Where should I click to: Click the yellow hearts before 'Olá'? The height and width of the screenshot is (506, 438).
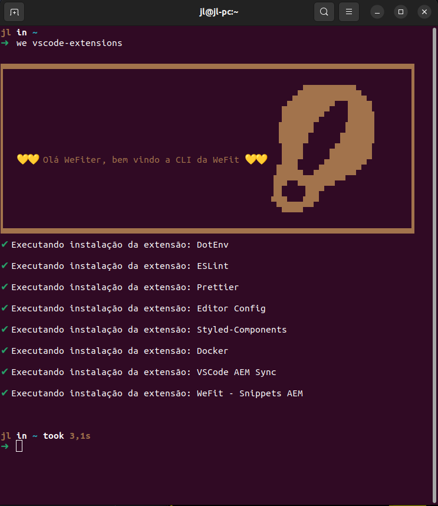point(28,159)
